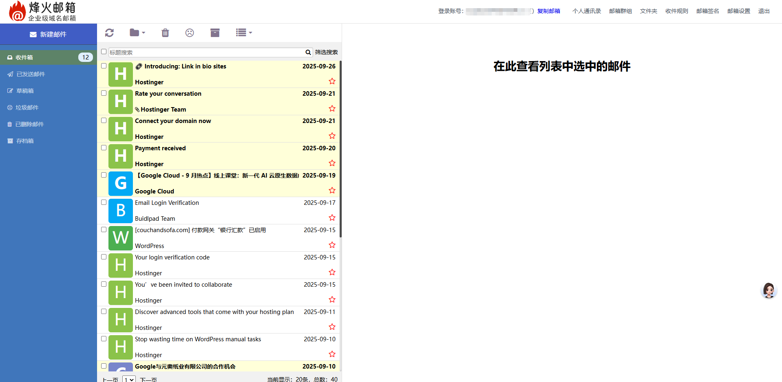The height and width of the screenshot is (382, 782).
Task: Open the list view options dropdown
Action: pos(244,33)
